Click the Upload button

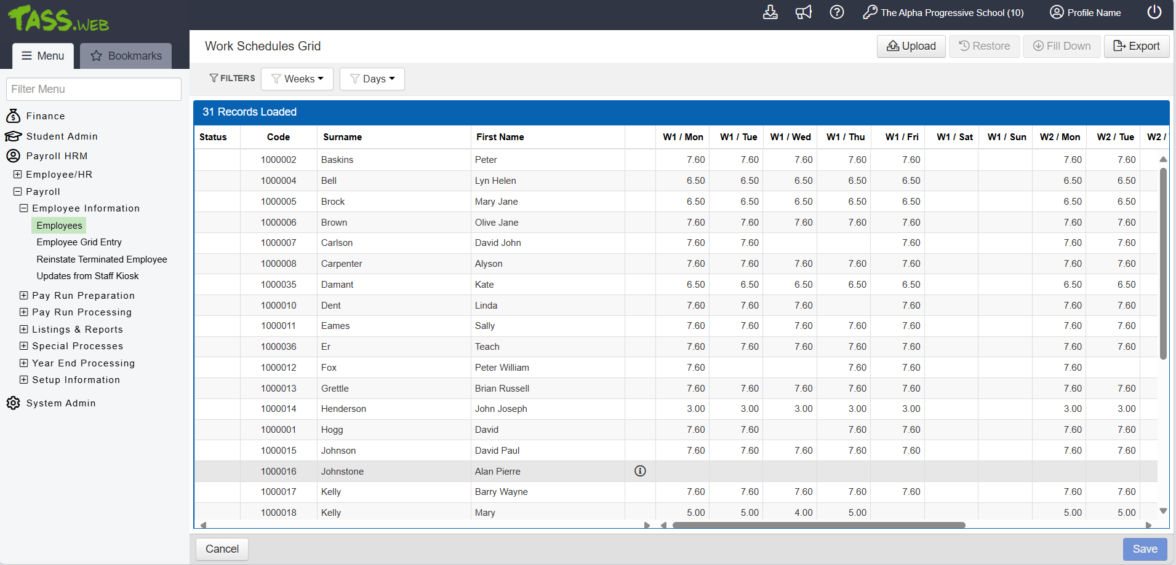tap(911, 46)
